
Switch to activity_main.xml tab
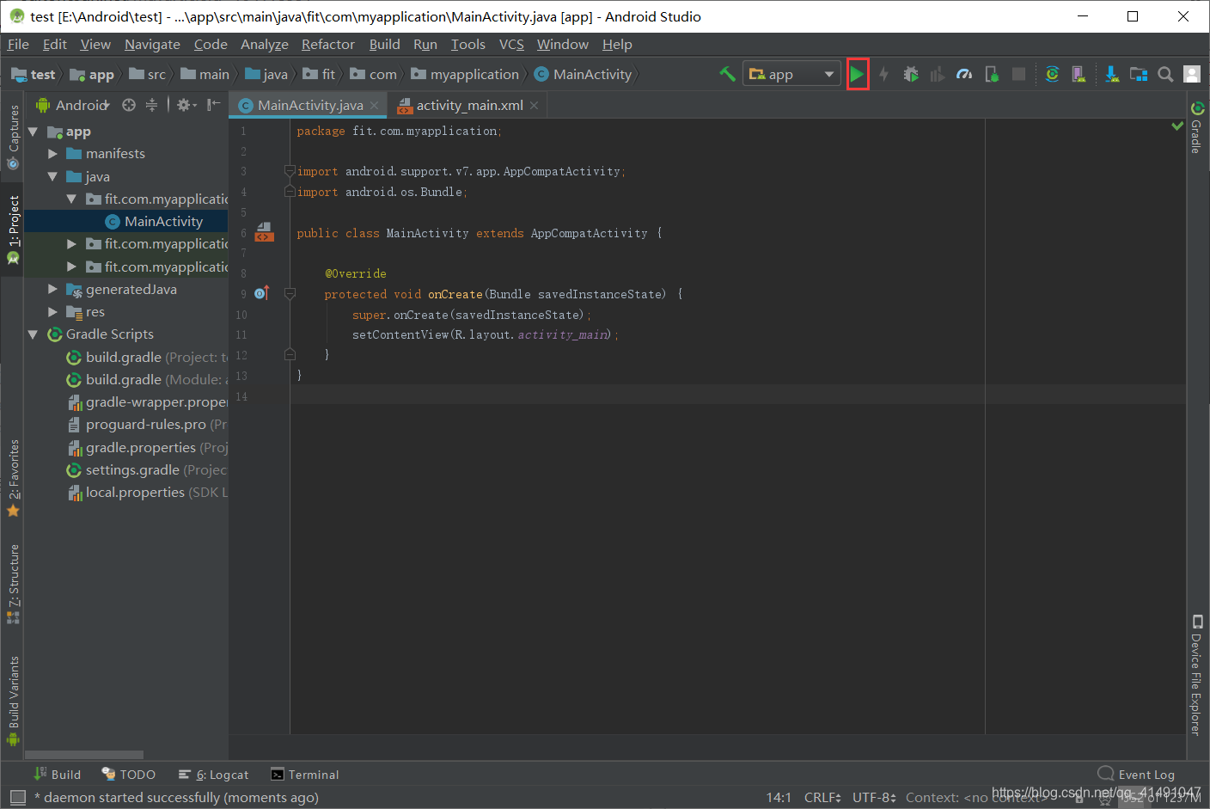point(469,105)
